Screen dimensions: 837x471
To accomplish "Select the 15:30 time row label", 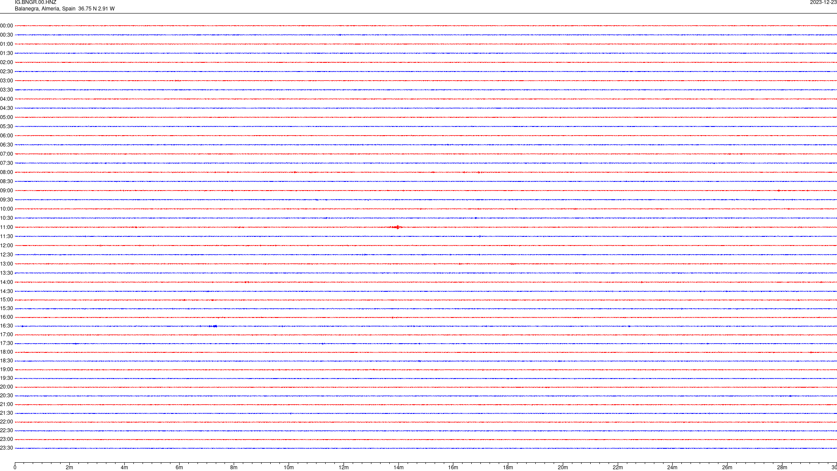I will (x=7, y=308).
